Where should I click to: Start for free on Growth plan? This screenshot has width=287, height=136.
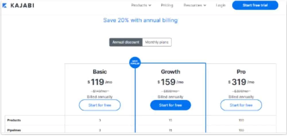[170, 105]
